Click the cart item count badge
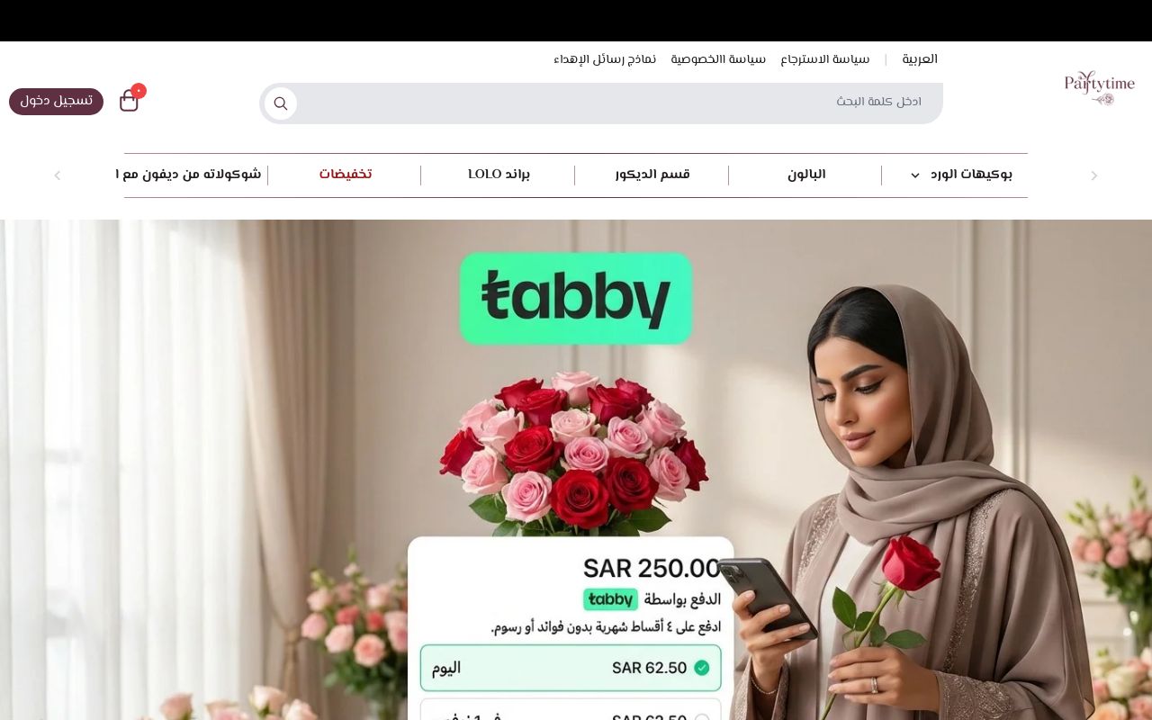The image size is (1152, 720). 139,91
